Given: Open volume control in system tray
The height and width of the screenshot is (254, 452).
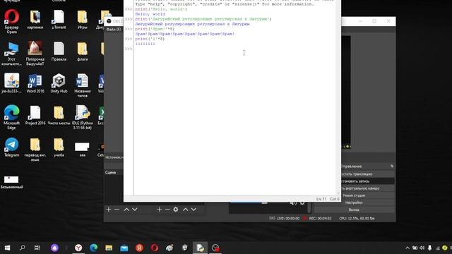Looking at the screenshot, I should pos(422,248).
